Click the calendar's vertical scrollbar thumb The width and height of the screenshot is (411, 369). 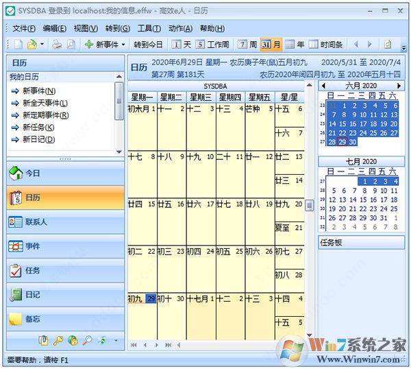coord(309,206)
